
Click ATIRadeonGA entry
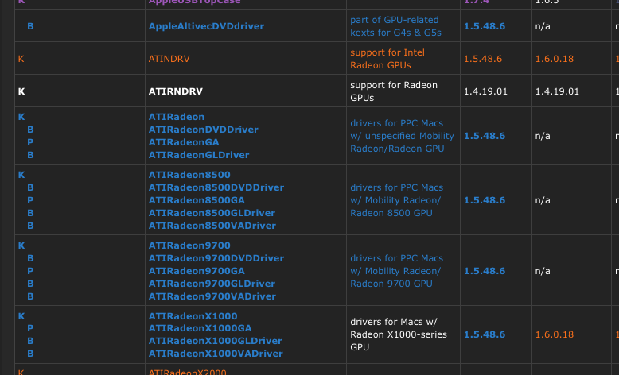(184, 142)
